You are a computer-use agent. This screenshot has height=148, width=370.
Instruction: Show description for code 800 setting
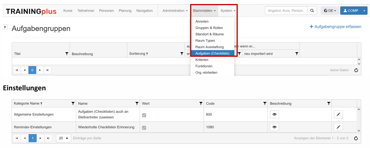274,115
